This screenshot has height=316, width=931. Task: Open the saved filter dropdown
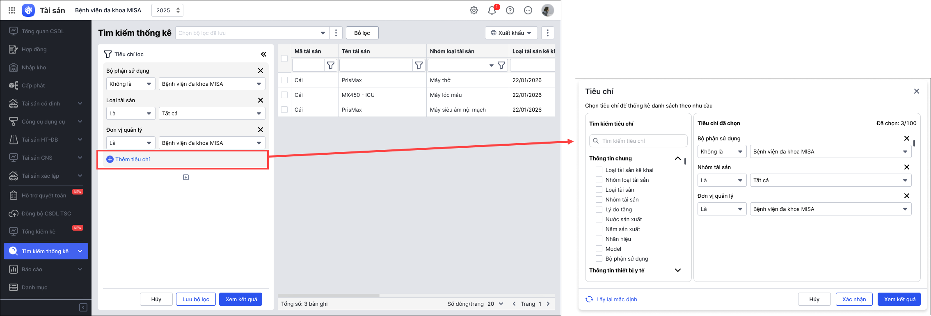click(252, 33)
